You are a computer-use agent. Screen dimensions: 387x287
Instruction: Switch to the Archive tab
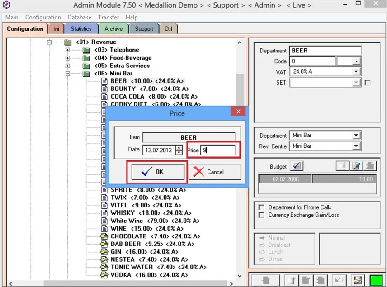(113, 29)
